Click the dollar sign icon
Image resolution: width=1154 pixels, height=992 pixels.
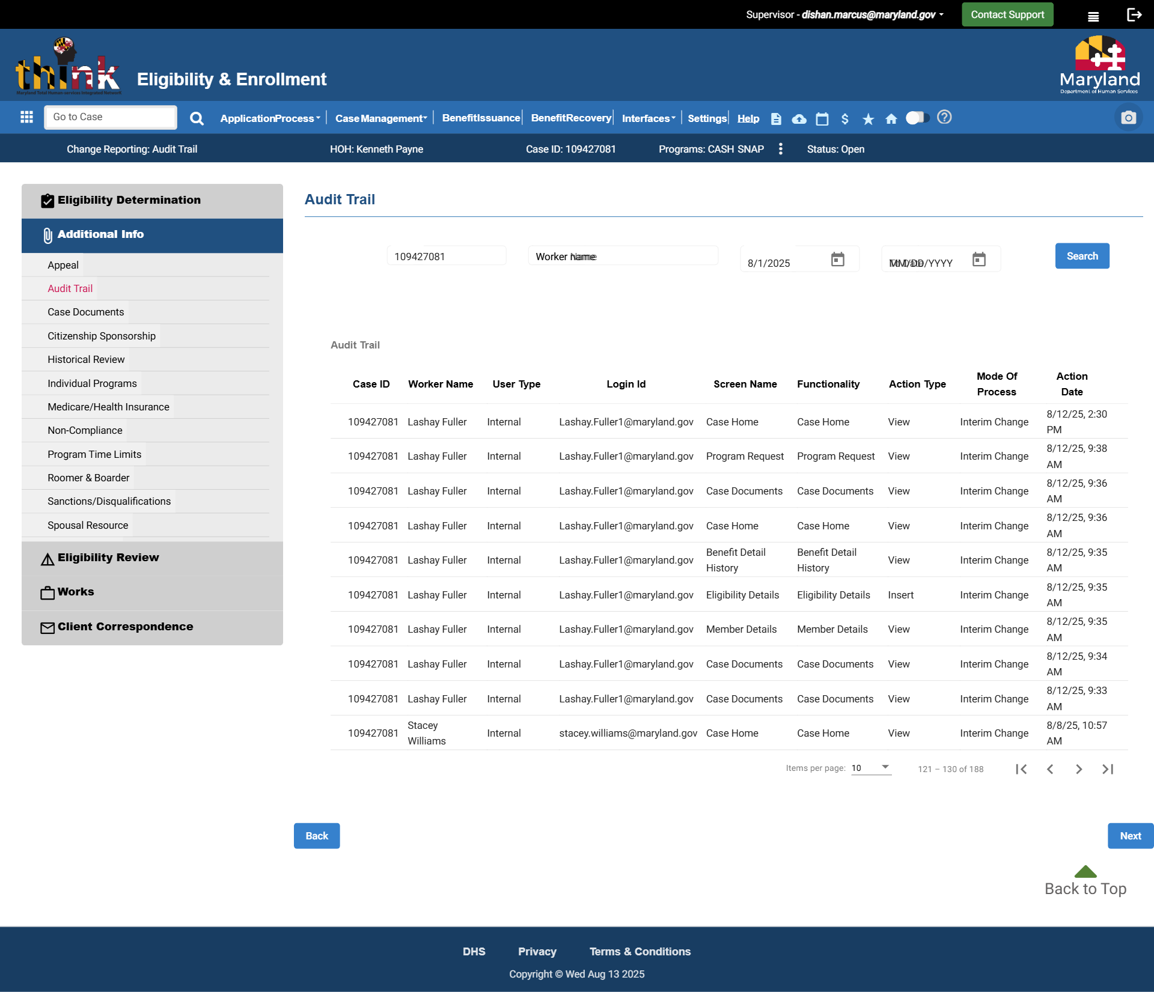(844, 119)
